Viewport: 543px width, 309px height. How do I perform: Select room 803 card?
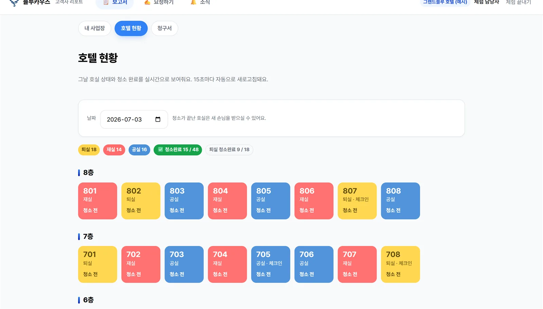(x=184, y=201)
